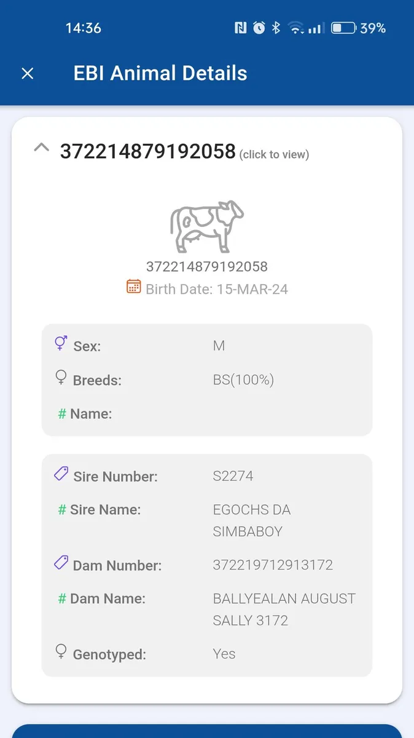Close the EBI Animal Details screen
414x738 pixels.
[27, 74]
